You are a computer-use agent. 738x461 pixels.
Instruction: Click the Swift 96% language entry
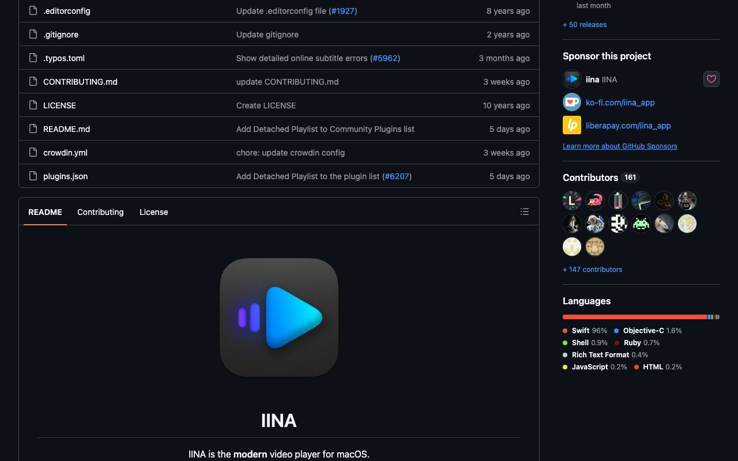click(x=585, y=330)
